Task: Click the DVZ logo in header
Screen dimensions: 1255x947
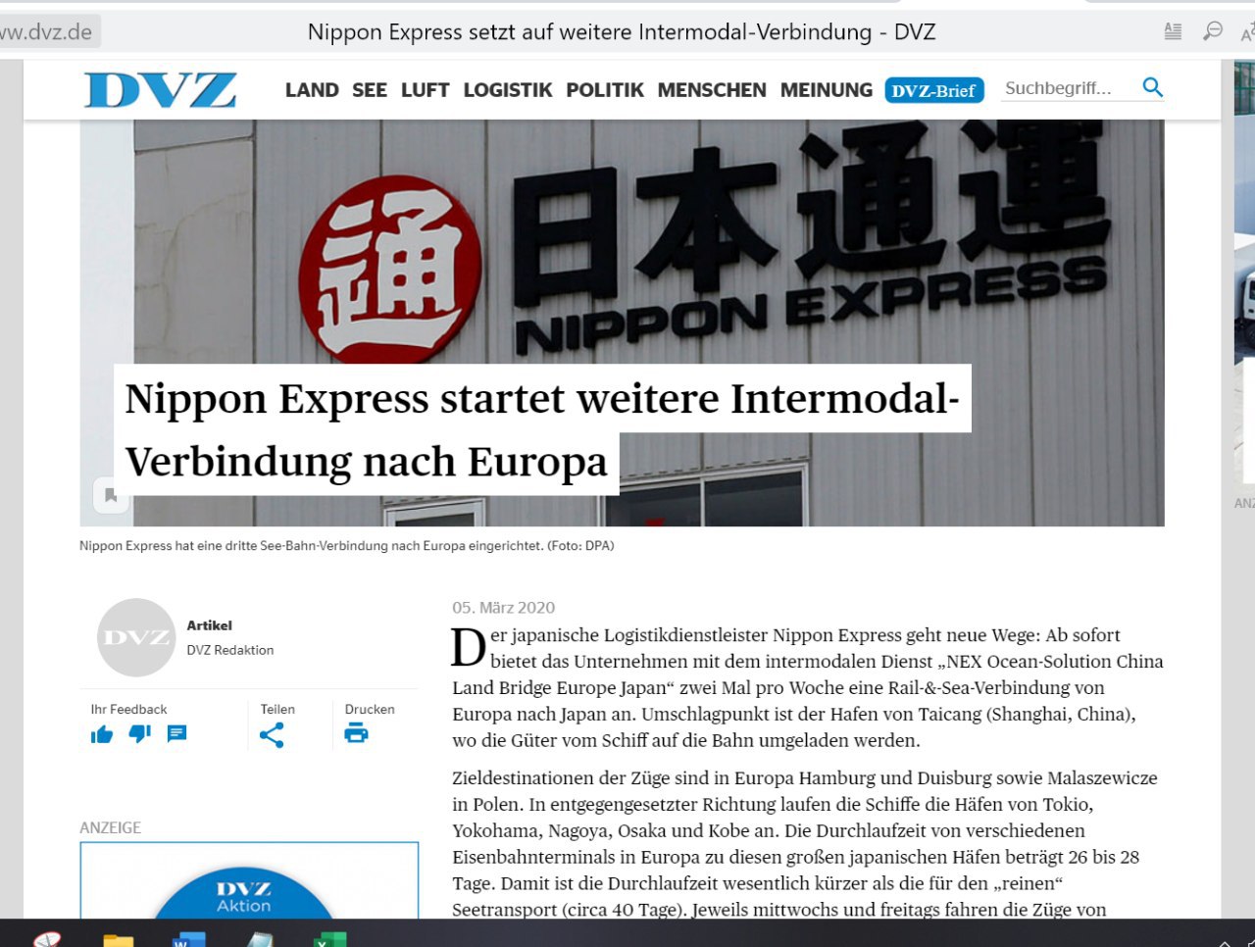Action: pyautogui.click(x=160, y=90)
